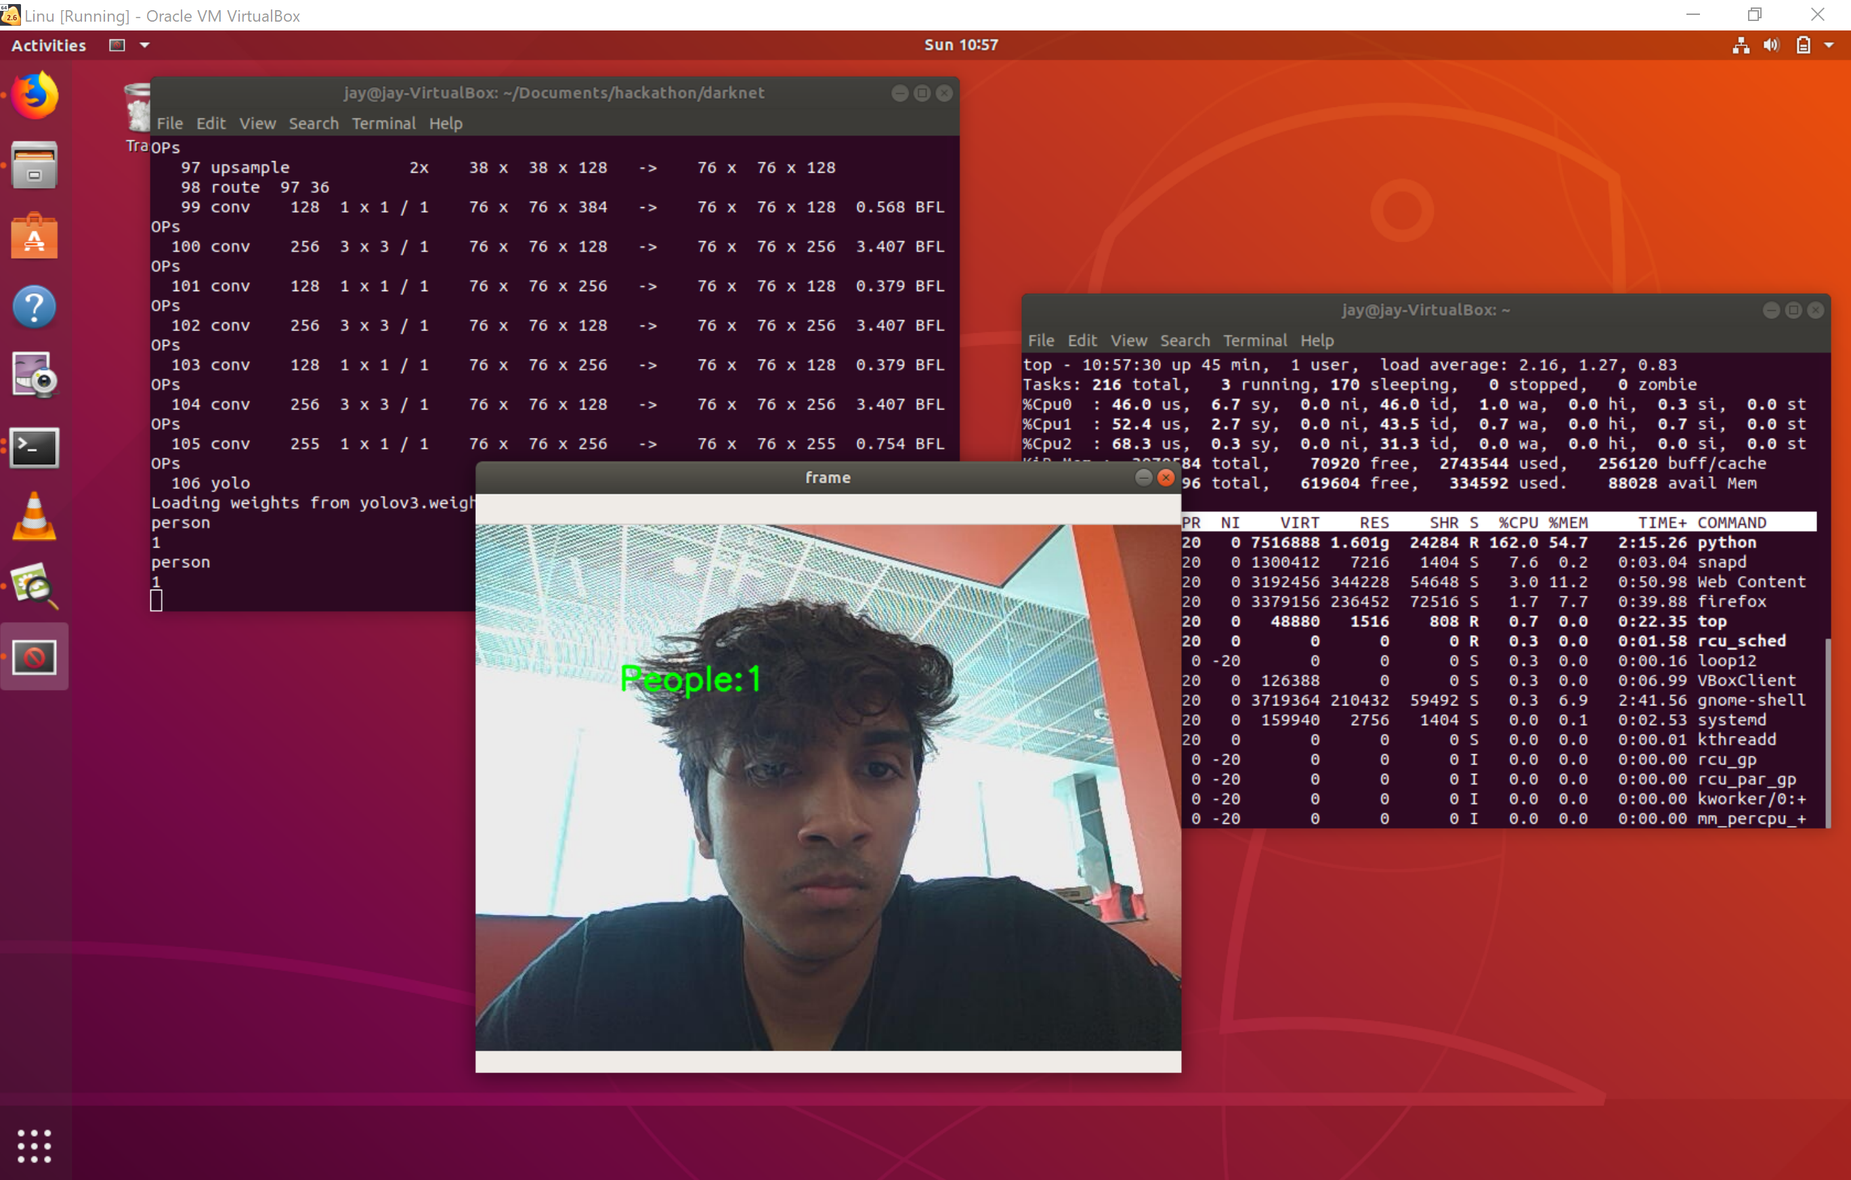Open the Terminal dock icon
The height and width of the screenshot is (1180, 1851).
pos(35,447)
